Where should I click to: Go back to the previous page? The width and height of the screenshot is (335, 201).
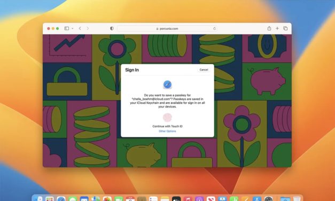[80, 28]
